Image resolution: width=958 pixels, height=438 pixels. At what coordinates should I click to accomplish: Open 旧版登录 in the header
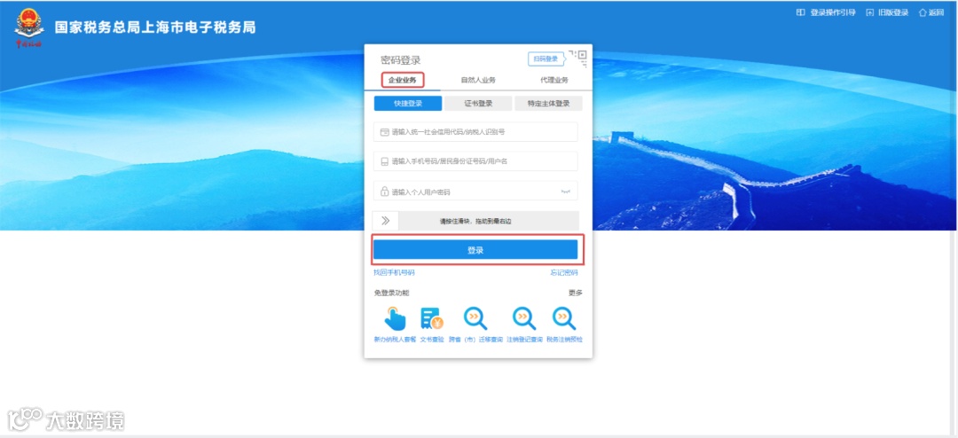tap(887, 12)
